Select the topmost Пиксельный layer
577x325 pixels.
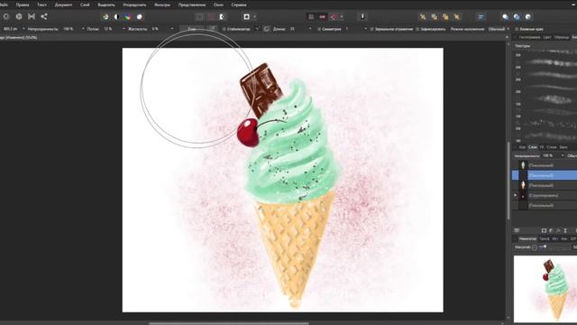545,165
